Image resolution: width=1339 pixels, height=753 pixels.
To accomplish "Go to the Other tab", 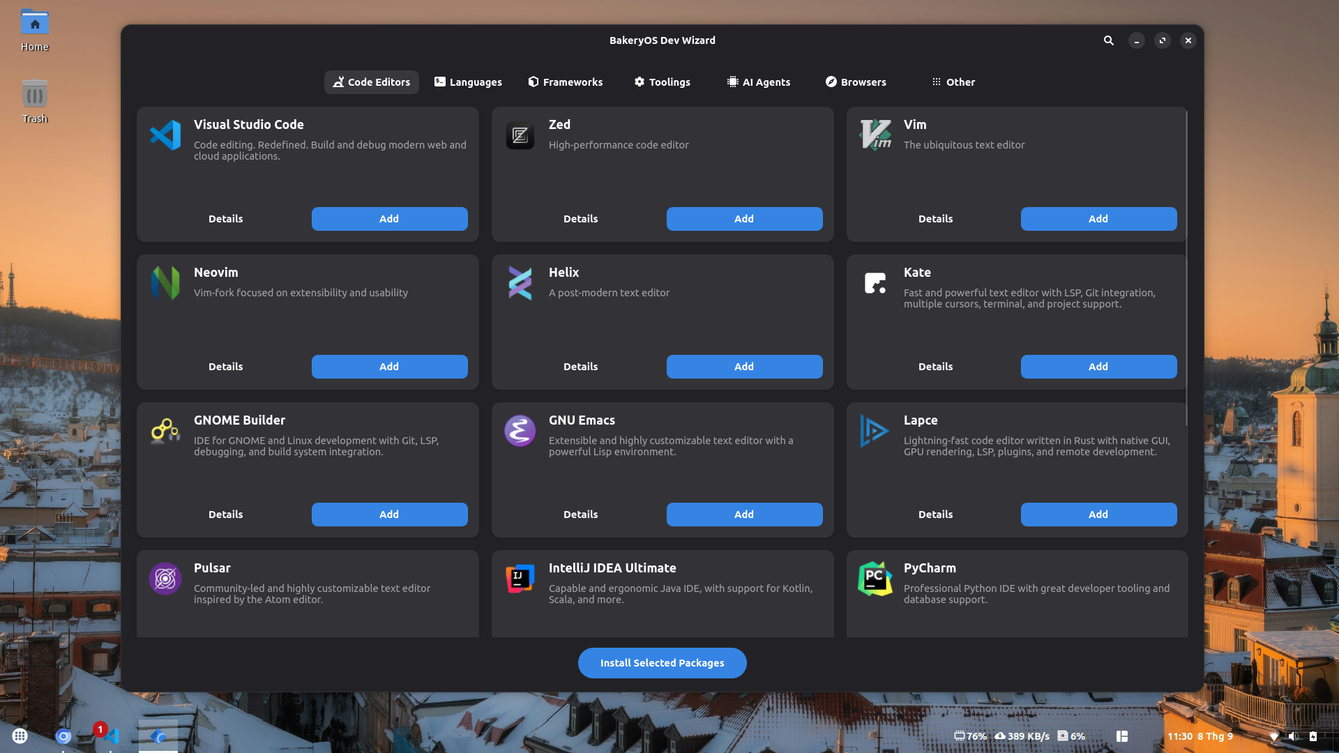I will point(953,82).
